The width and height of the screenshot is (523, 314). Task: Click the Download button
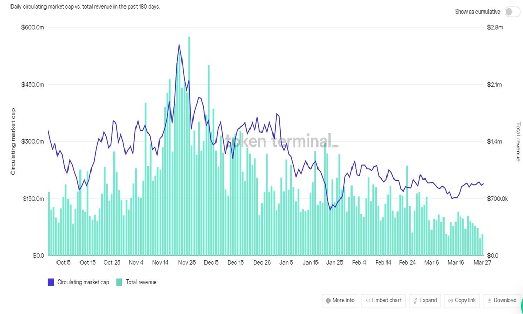(502, 300)
